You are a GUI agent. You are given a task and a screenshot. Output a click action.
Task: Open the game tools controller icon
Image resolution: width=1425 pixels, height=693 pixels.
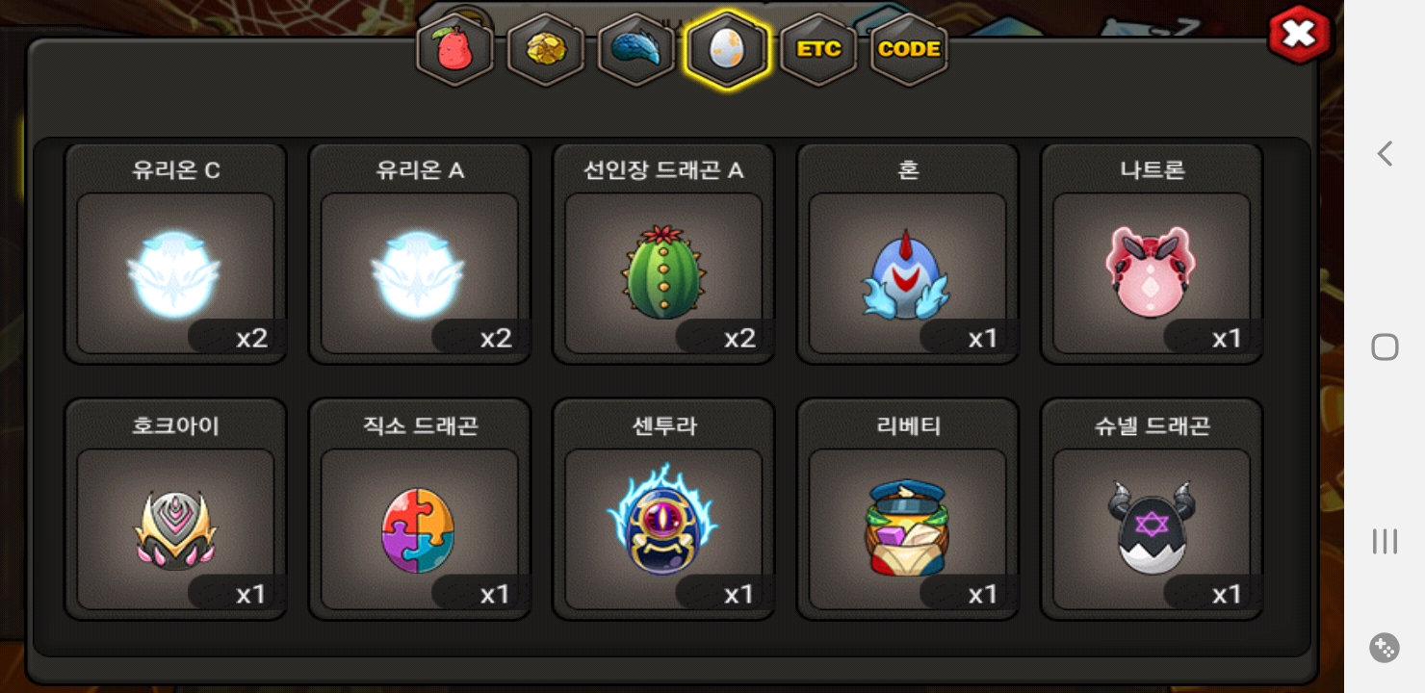1385,648
